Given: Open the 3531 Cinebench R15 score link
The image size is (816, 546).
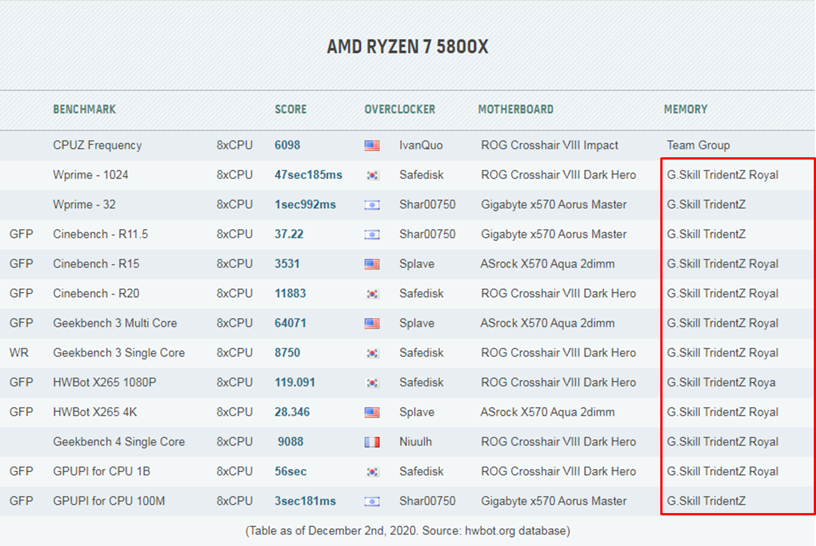Looking at the screenshot, I should [x=289, y=263].
